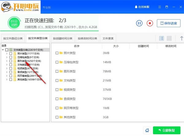This screenshot has height=136, width=184.
Task: Open 图形类型 folder icon in file list
Action: 61,71
